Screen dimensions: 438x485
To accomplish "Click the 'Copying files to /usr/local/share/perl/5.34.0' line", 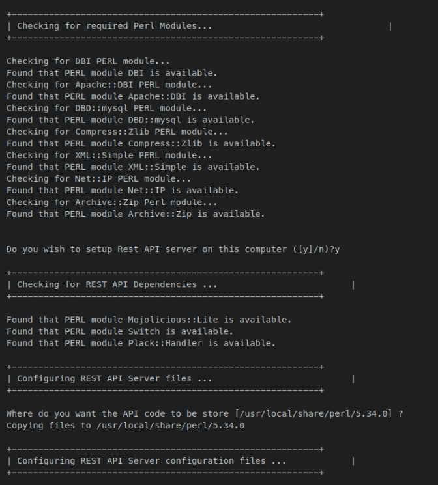I will click(x=125, y=425).
